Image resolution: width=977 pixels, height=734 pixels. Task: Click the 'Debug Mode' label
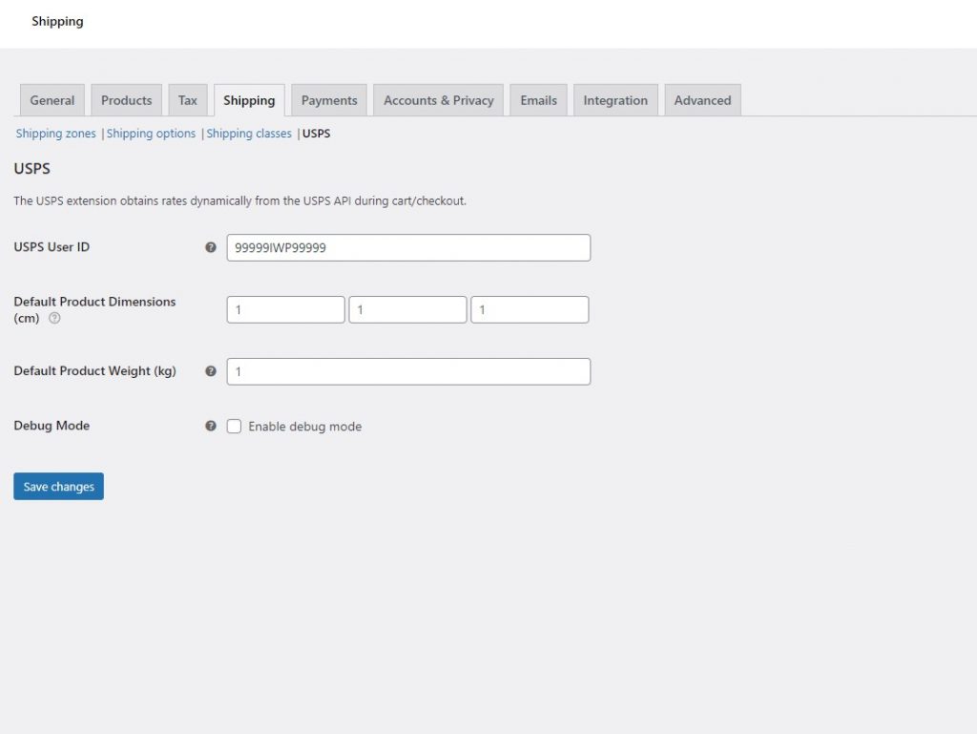52,426
